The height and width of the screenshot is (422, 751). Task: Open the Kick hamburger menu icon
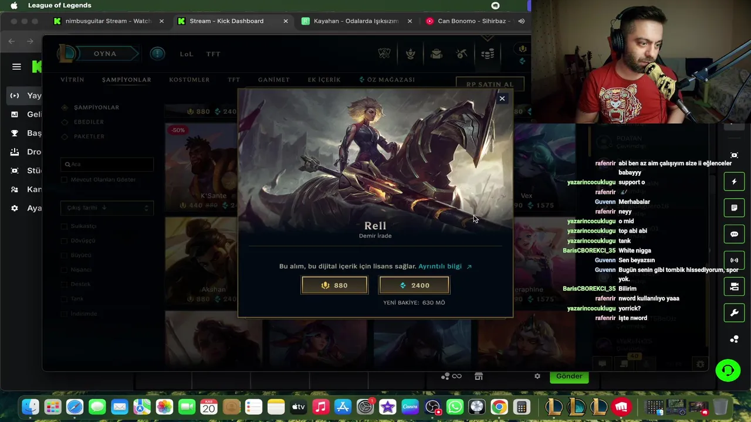(x=16, y=67)
